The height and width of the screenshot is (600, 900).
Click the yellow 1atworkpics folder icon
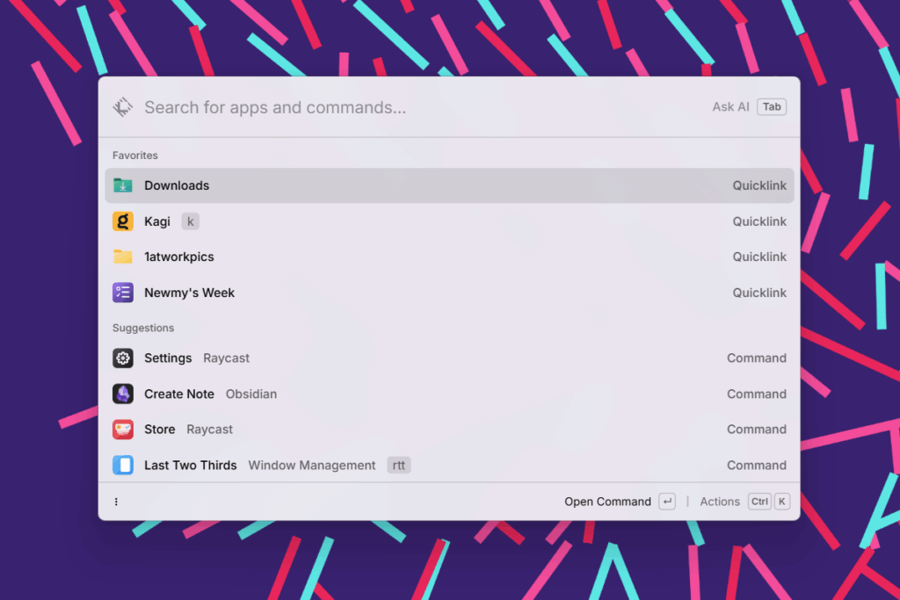point(123,257)
